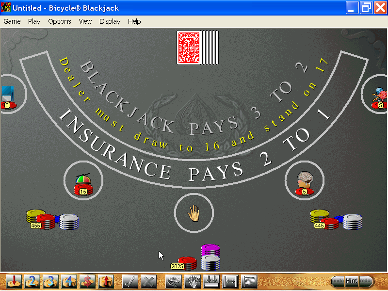Screen dimensions: 388x291
Task: Click the red card deck shoe
Action: pos(197,48)
